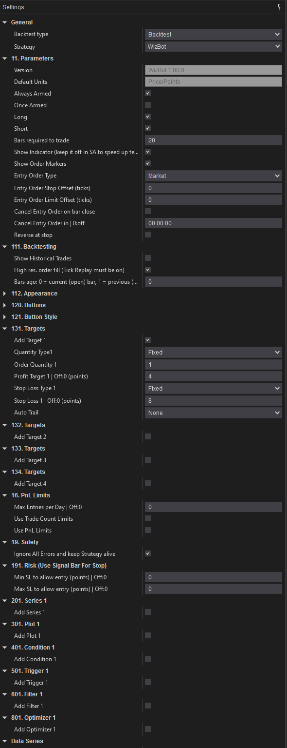Viewport: 287px width, 748px height.
Task: Click the Entry Order Stop Offset field
Action: [214, 188]
